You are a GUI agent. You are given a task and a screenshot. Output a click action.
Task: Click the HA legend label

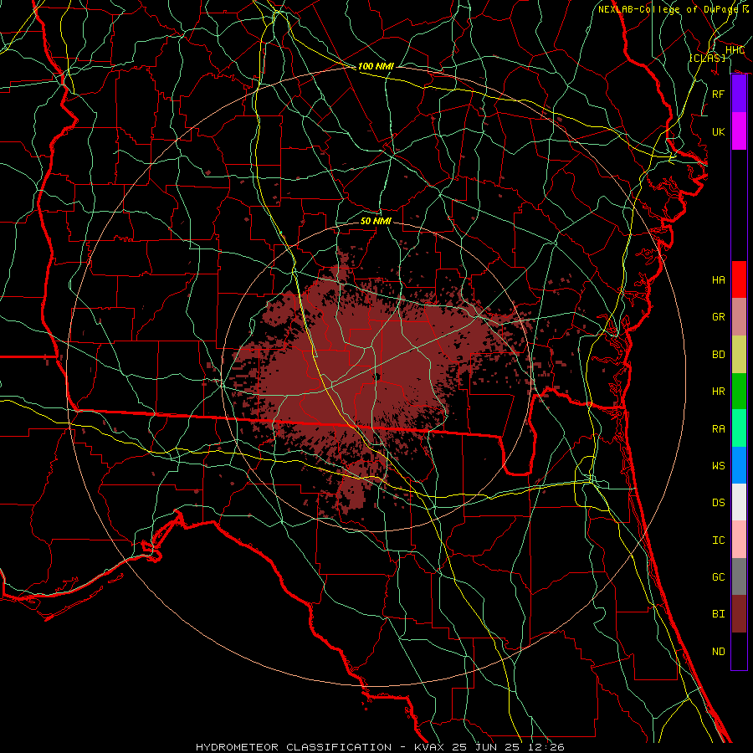tap(719, 280)
